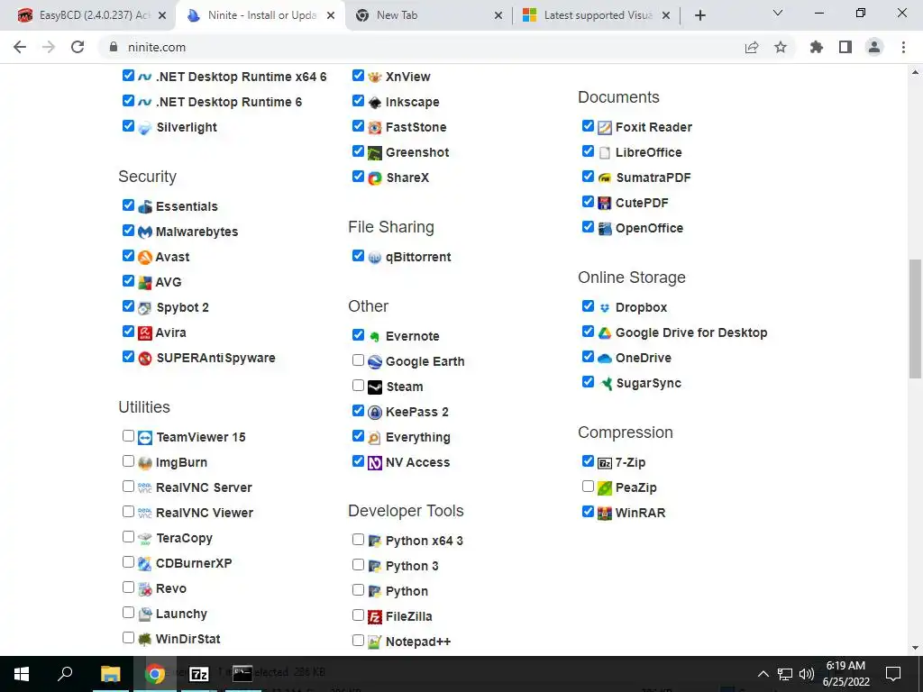Image resolution: width=923 pixels, height=692 pixels.
Task: Click the ShareX icon
Action: [374, 178]
